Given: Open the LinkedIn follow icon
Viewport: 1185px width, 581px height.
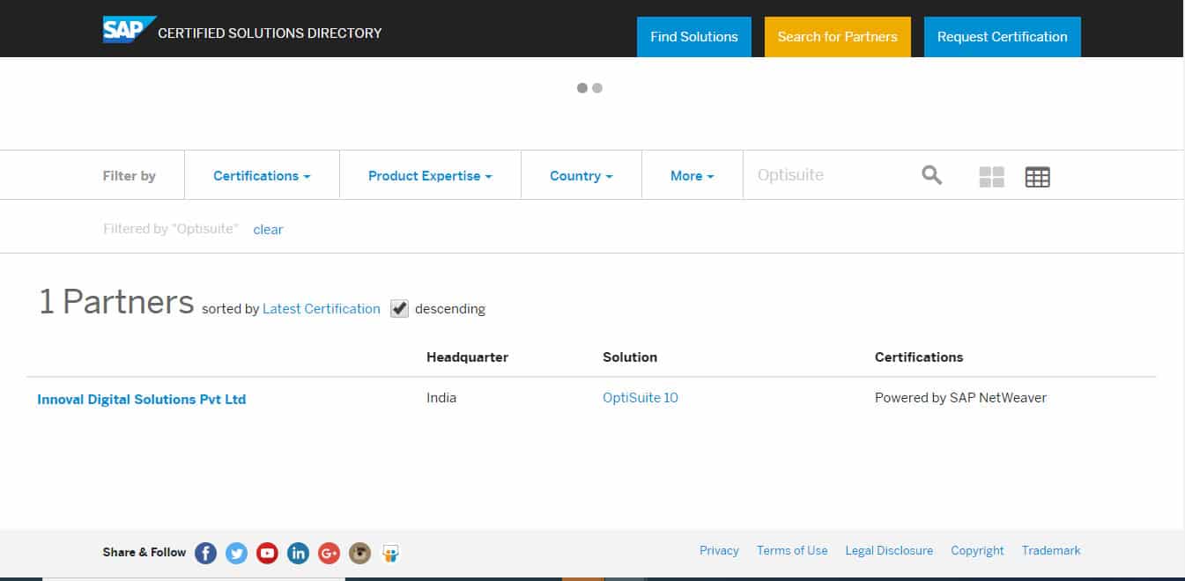Looking at the screenshot, I should click(298, 553).
